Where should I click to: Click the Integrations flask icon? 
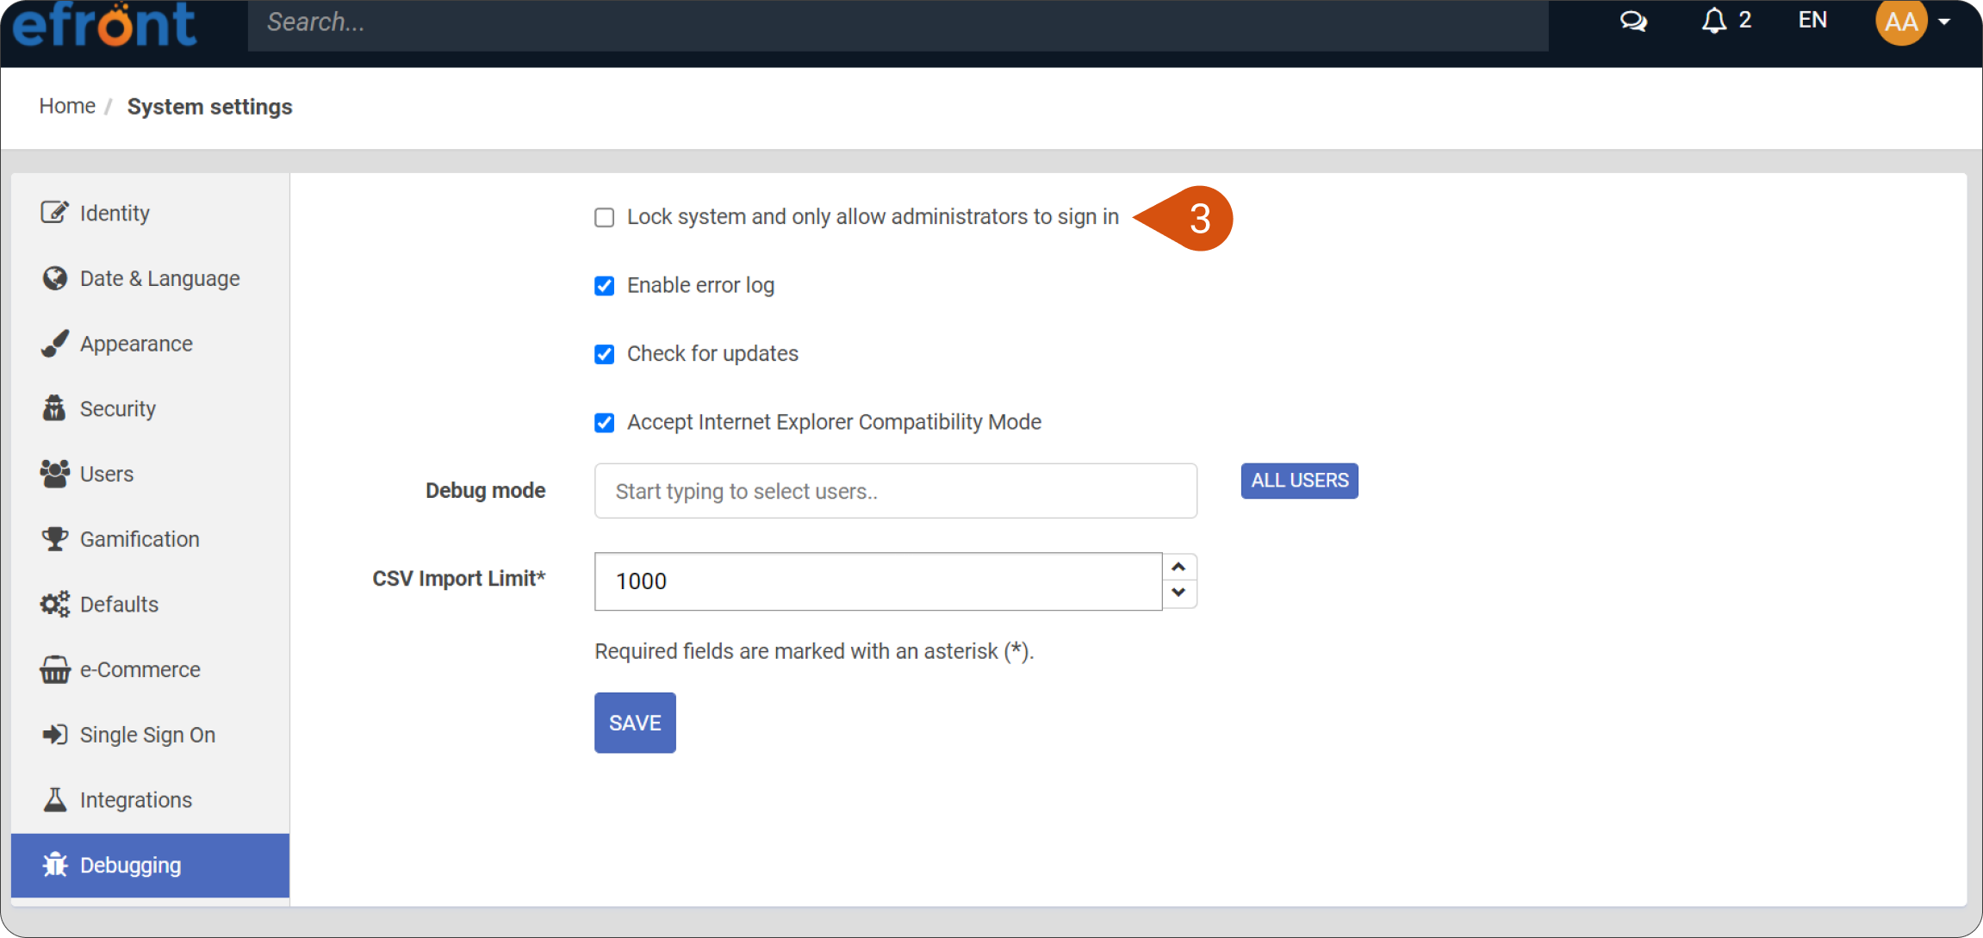[x=54, y=799]
